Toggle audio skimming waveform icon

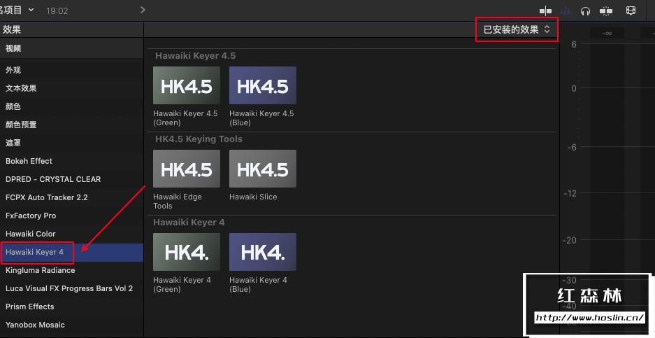pyautogui.click(x=566, y=11)
